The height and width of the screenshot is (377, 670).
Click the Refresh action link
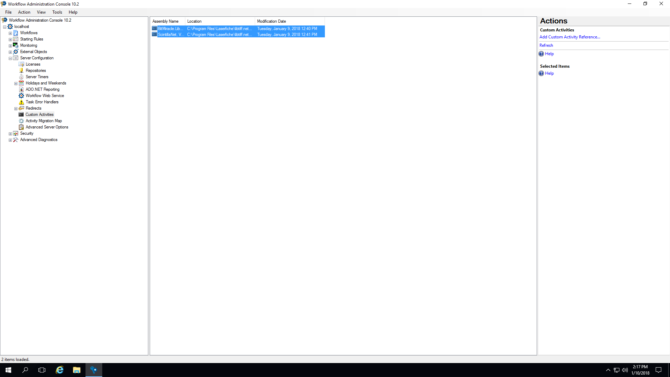point(546,45)
